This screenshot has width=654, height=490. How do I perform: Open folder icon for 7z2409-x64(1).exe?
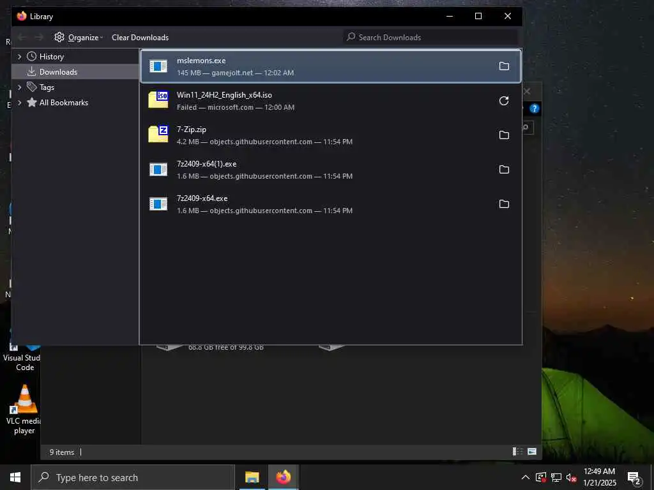tap(504, 170)
